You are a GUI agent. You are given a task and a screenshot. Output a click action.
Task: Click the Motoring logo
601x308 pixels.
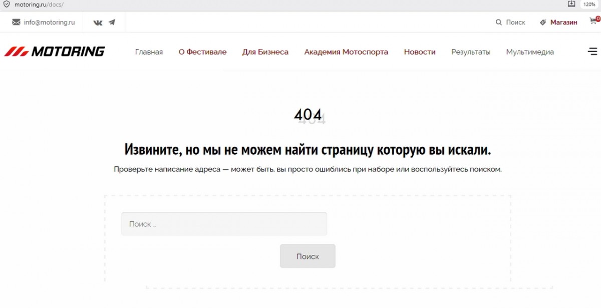[x=55, y=51]
